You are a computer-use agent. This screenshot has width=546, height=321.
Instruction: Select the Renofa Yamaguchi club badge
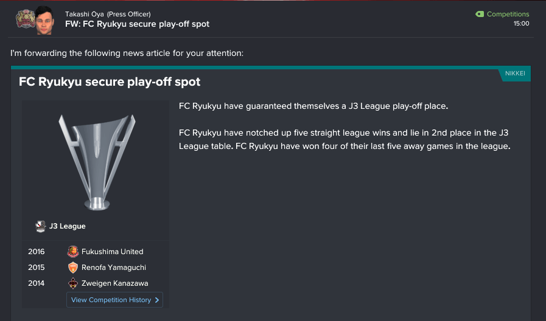(x=73, y=267)
